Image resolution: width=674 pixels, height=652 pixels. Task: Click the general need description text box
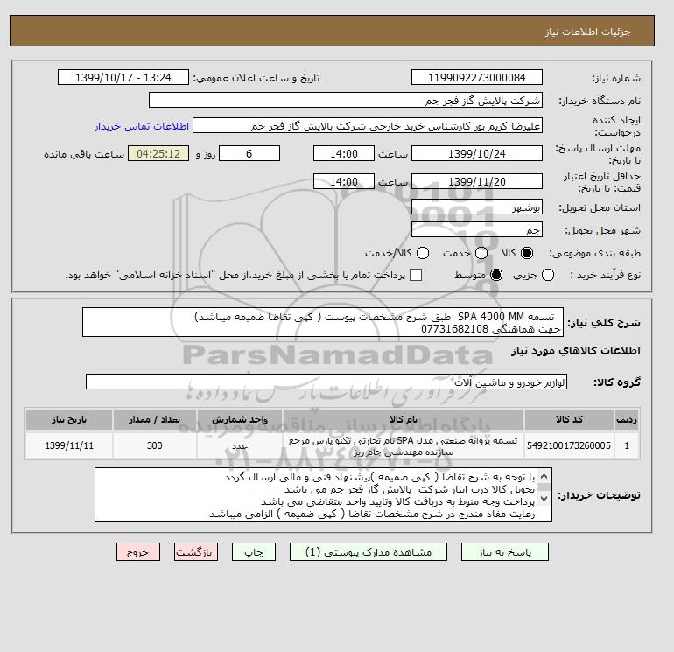coord(323,322)
